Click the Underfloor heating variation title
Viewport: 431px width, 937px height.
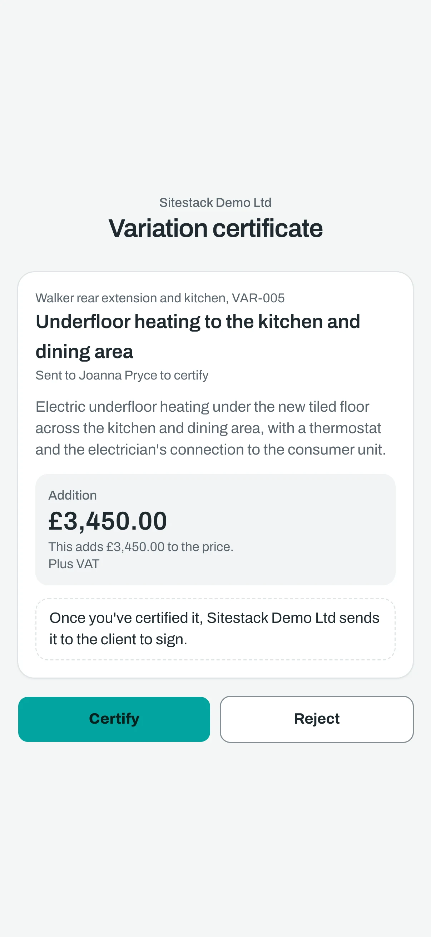click(x=198, y=337)
